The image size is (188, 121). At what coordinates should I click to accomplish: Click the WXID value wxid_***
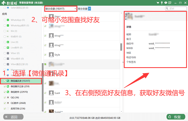point(159,48)
